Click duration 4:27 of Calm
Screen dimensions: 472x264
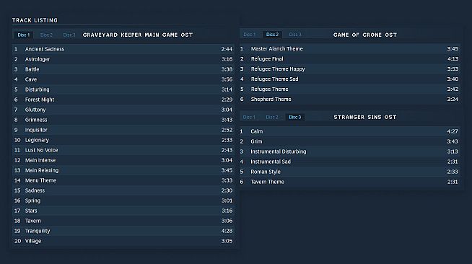(453, 131)
